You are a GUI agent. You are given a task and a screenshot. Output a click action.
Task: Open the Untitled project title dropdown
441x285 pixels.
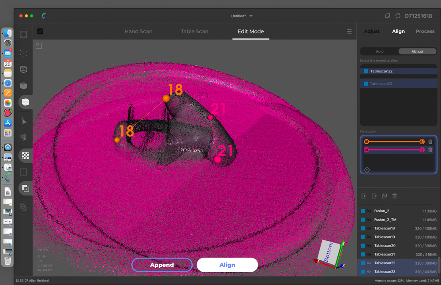click(x=251, y=16)
